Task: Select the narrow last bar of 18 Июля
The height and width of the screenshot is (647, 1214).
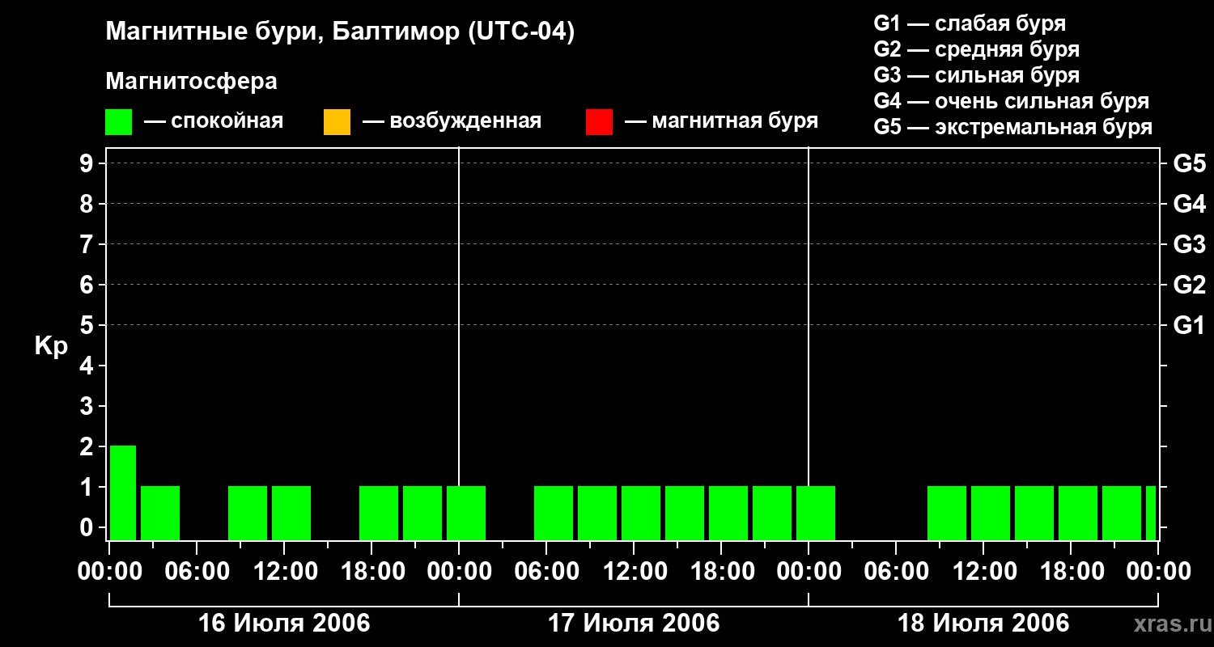Action: click(1151, 513)
